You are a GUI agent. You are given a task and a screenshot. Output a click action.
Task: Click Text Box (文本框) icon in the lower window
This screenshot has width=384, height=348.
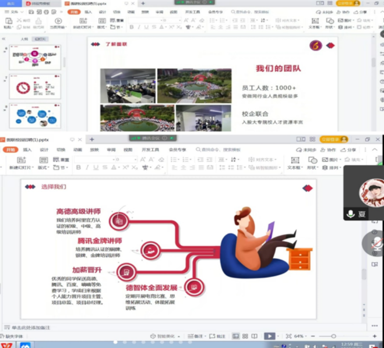(295, 160)
